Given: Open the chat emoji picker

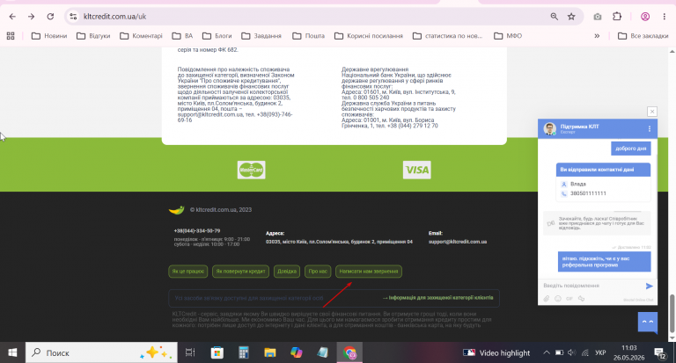Looking at the screenshot, I should tap(558, 299).
